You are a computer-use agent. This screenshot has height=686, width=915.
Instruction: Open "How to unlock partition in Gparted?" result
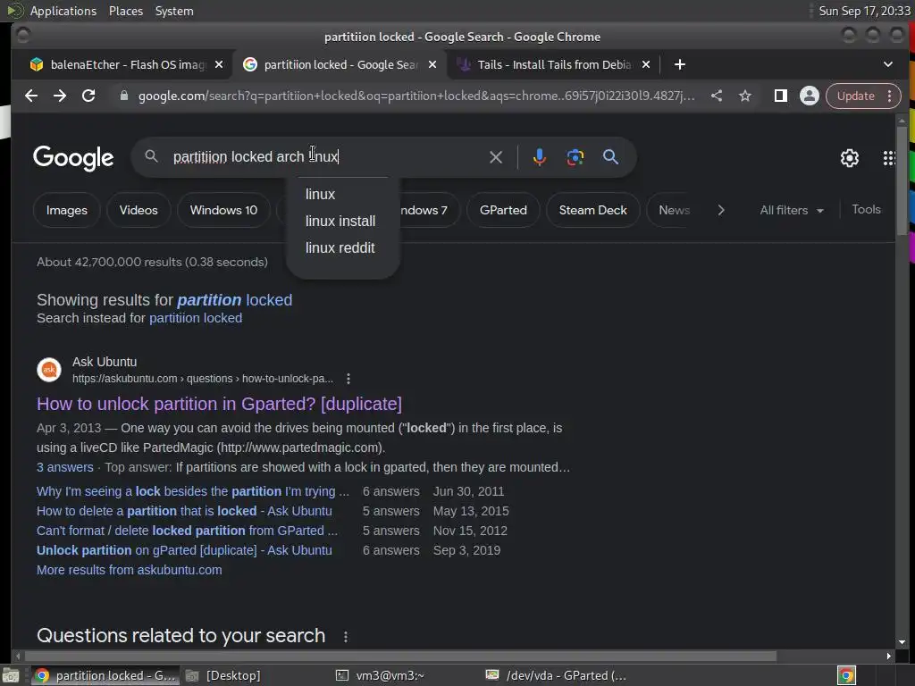pos(220,404)
